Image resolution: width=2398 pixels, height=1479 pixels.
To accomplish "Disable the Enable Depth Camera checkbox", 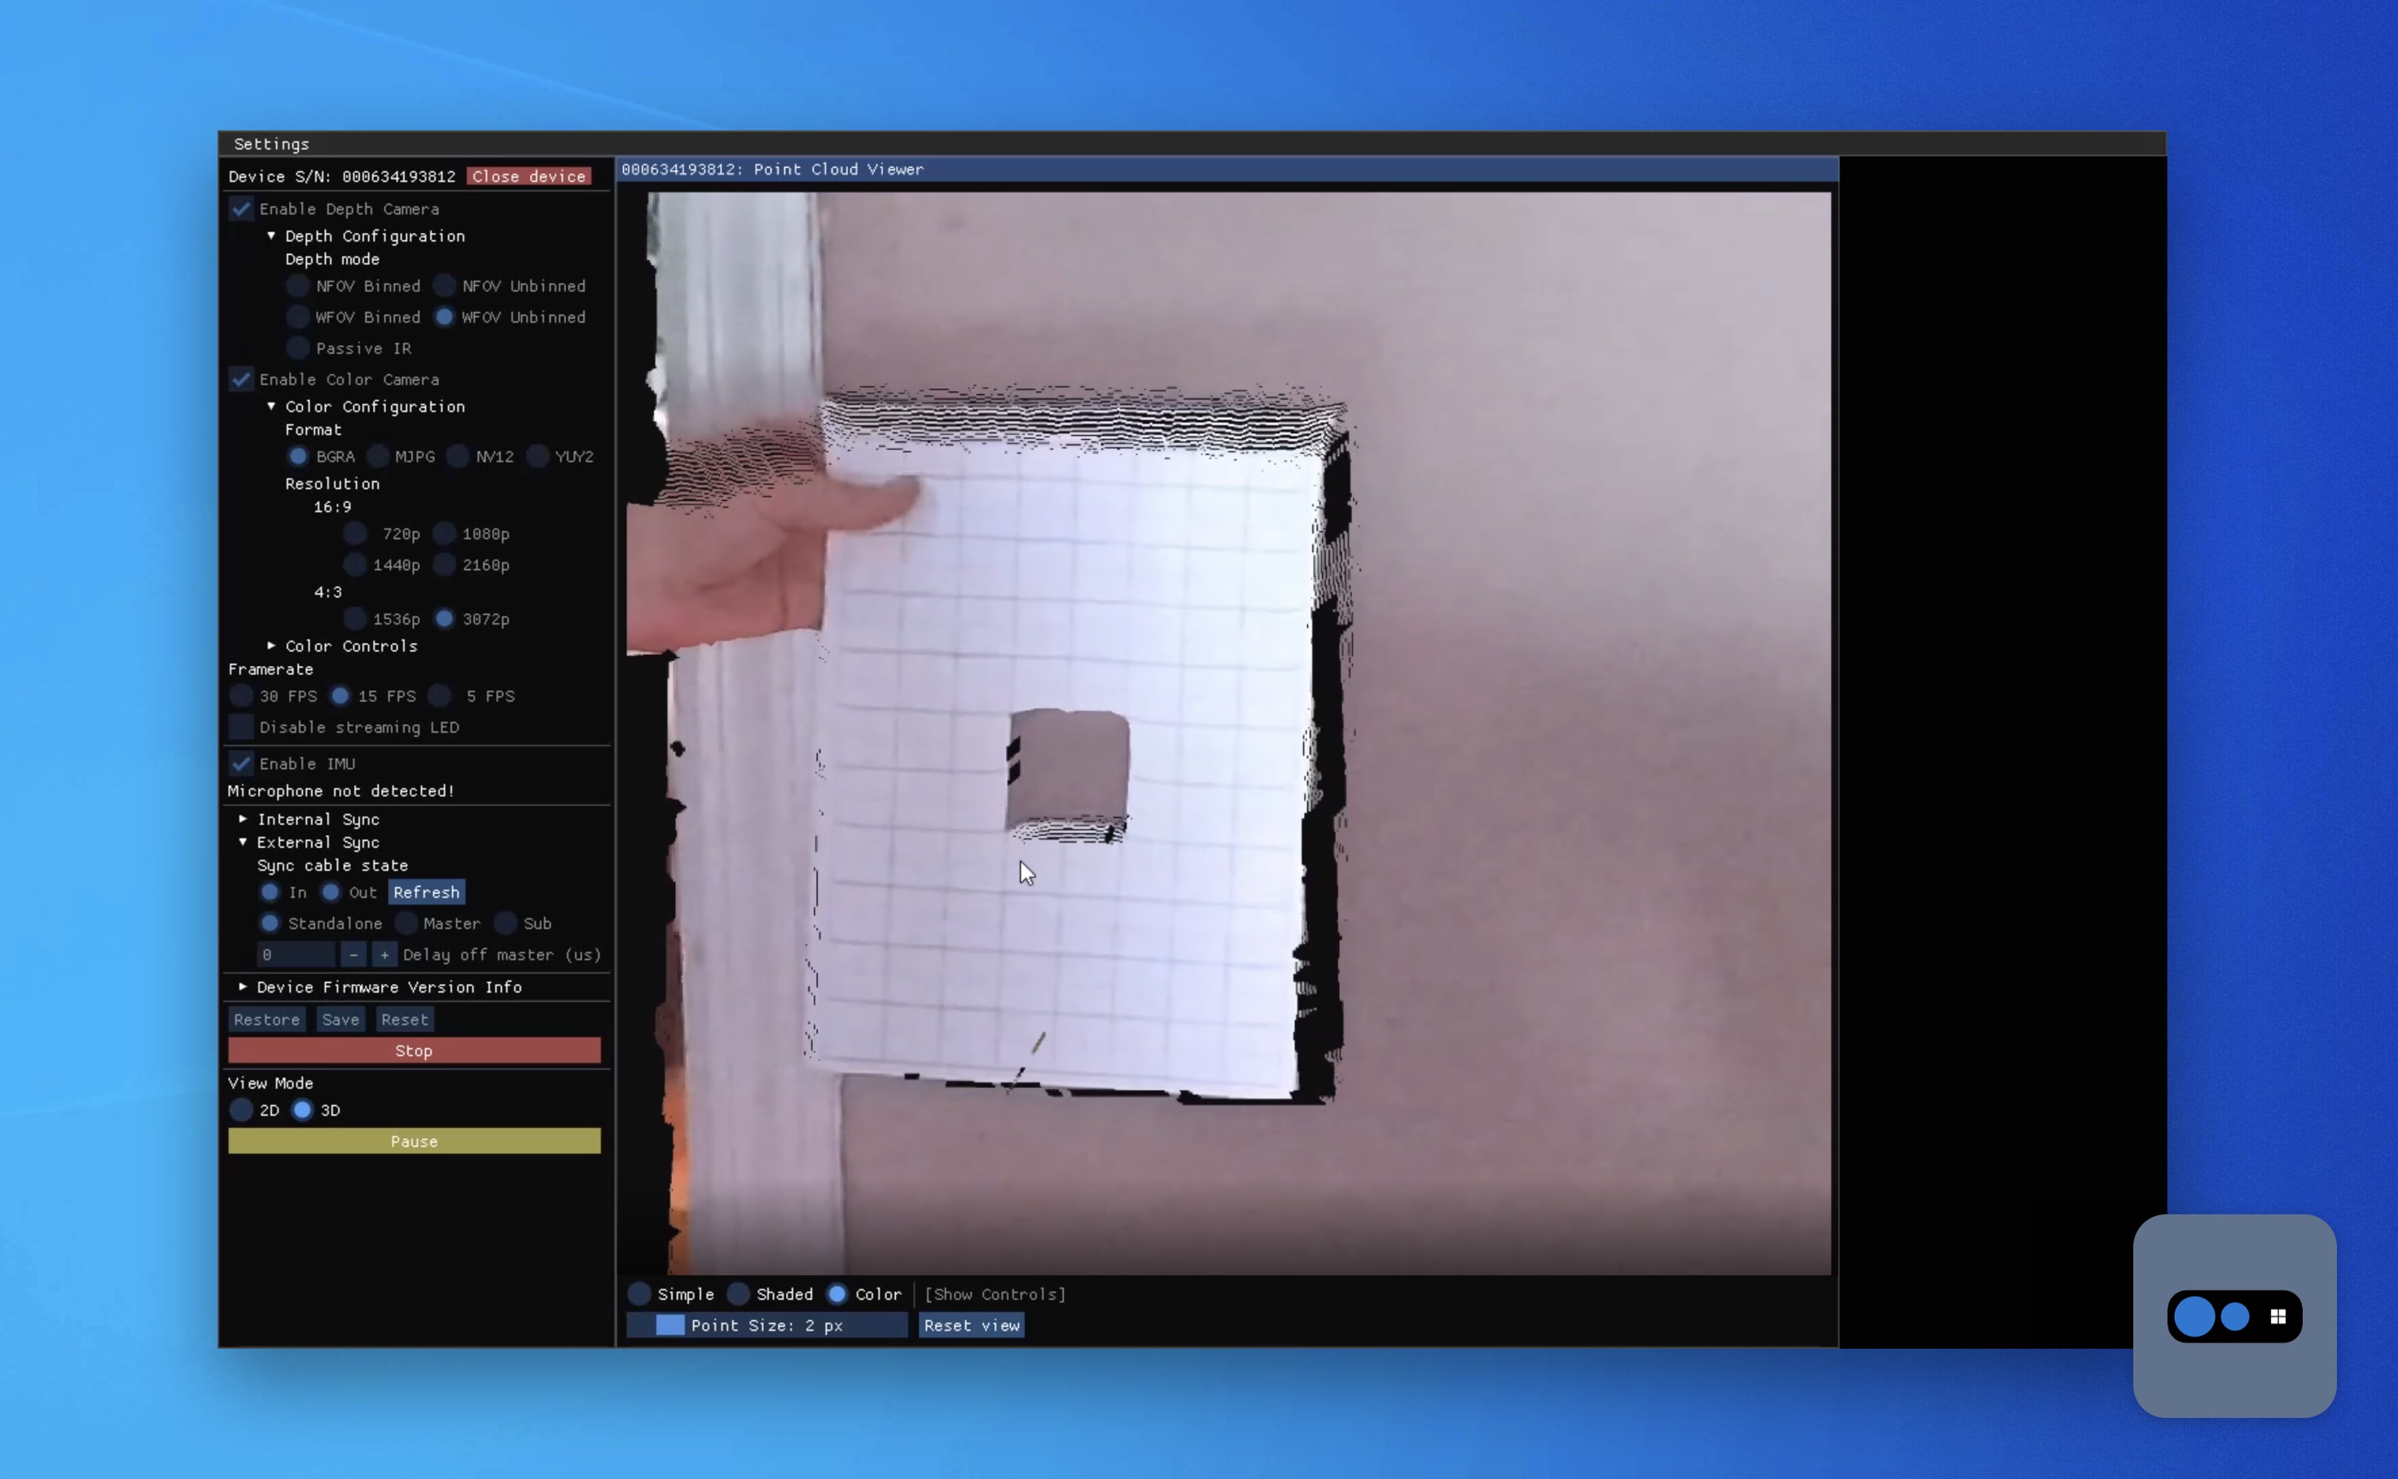I will tap(240, 208).
